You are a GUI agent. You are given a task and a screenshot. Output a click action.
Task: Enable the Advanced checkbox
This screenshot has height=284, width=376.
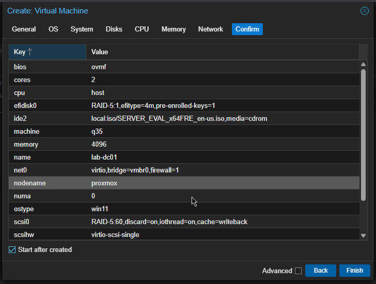click(x=298, y=271)
